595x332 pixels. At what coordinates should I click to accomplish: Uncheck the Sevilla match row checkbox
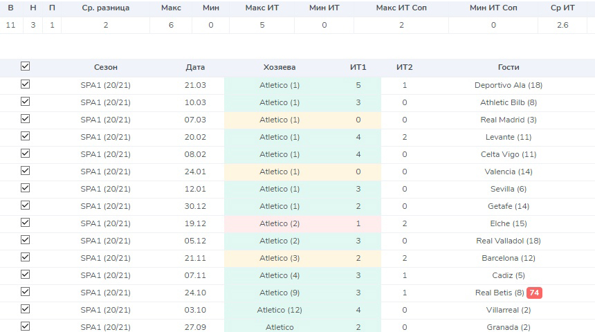click(x=25, y=187)
